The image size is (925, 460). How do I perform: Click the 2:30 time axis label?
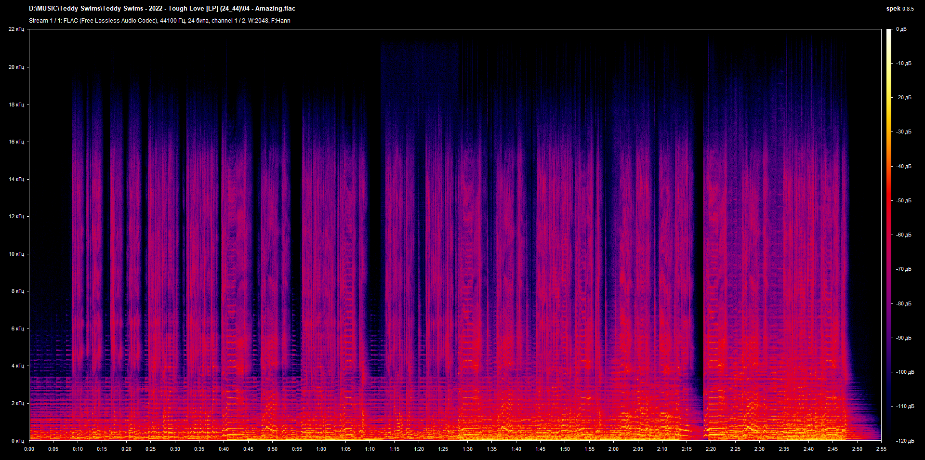point(760,449)
